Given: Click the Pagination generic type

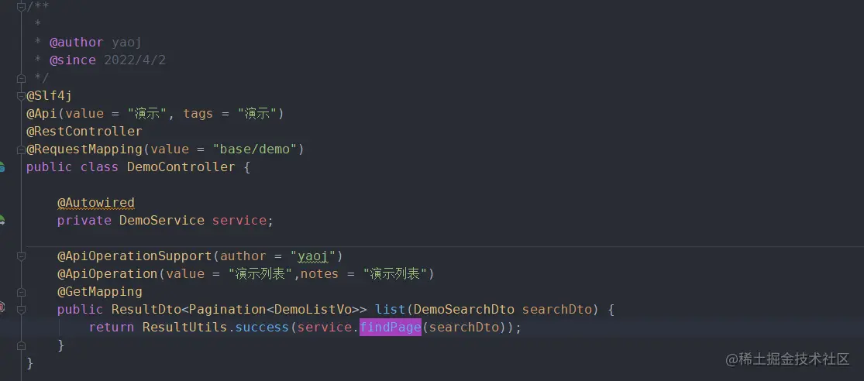Looking at the screenshot, I should click(228, 310).
